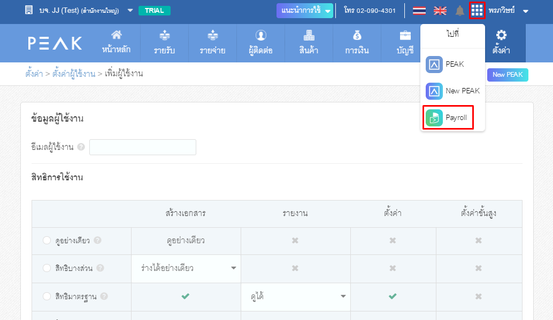Open the รายจ่าย expenses menu
Image resolution: width=553 pixels, height=320 pixels.
(213, 43)
